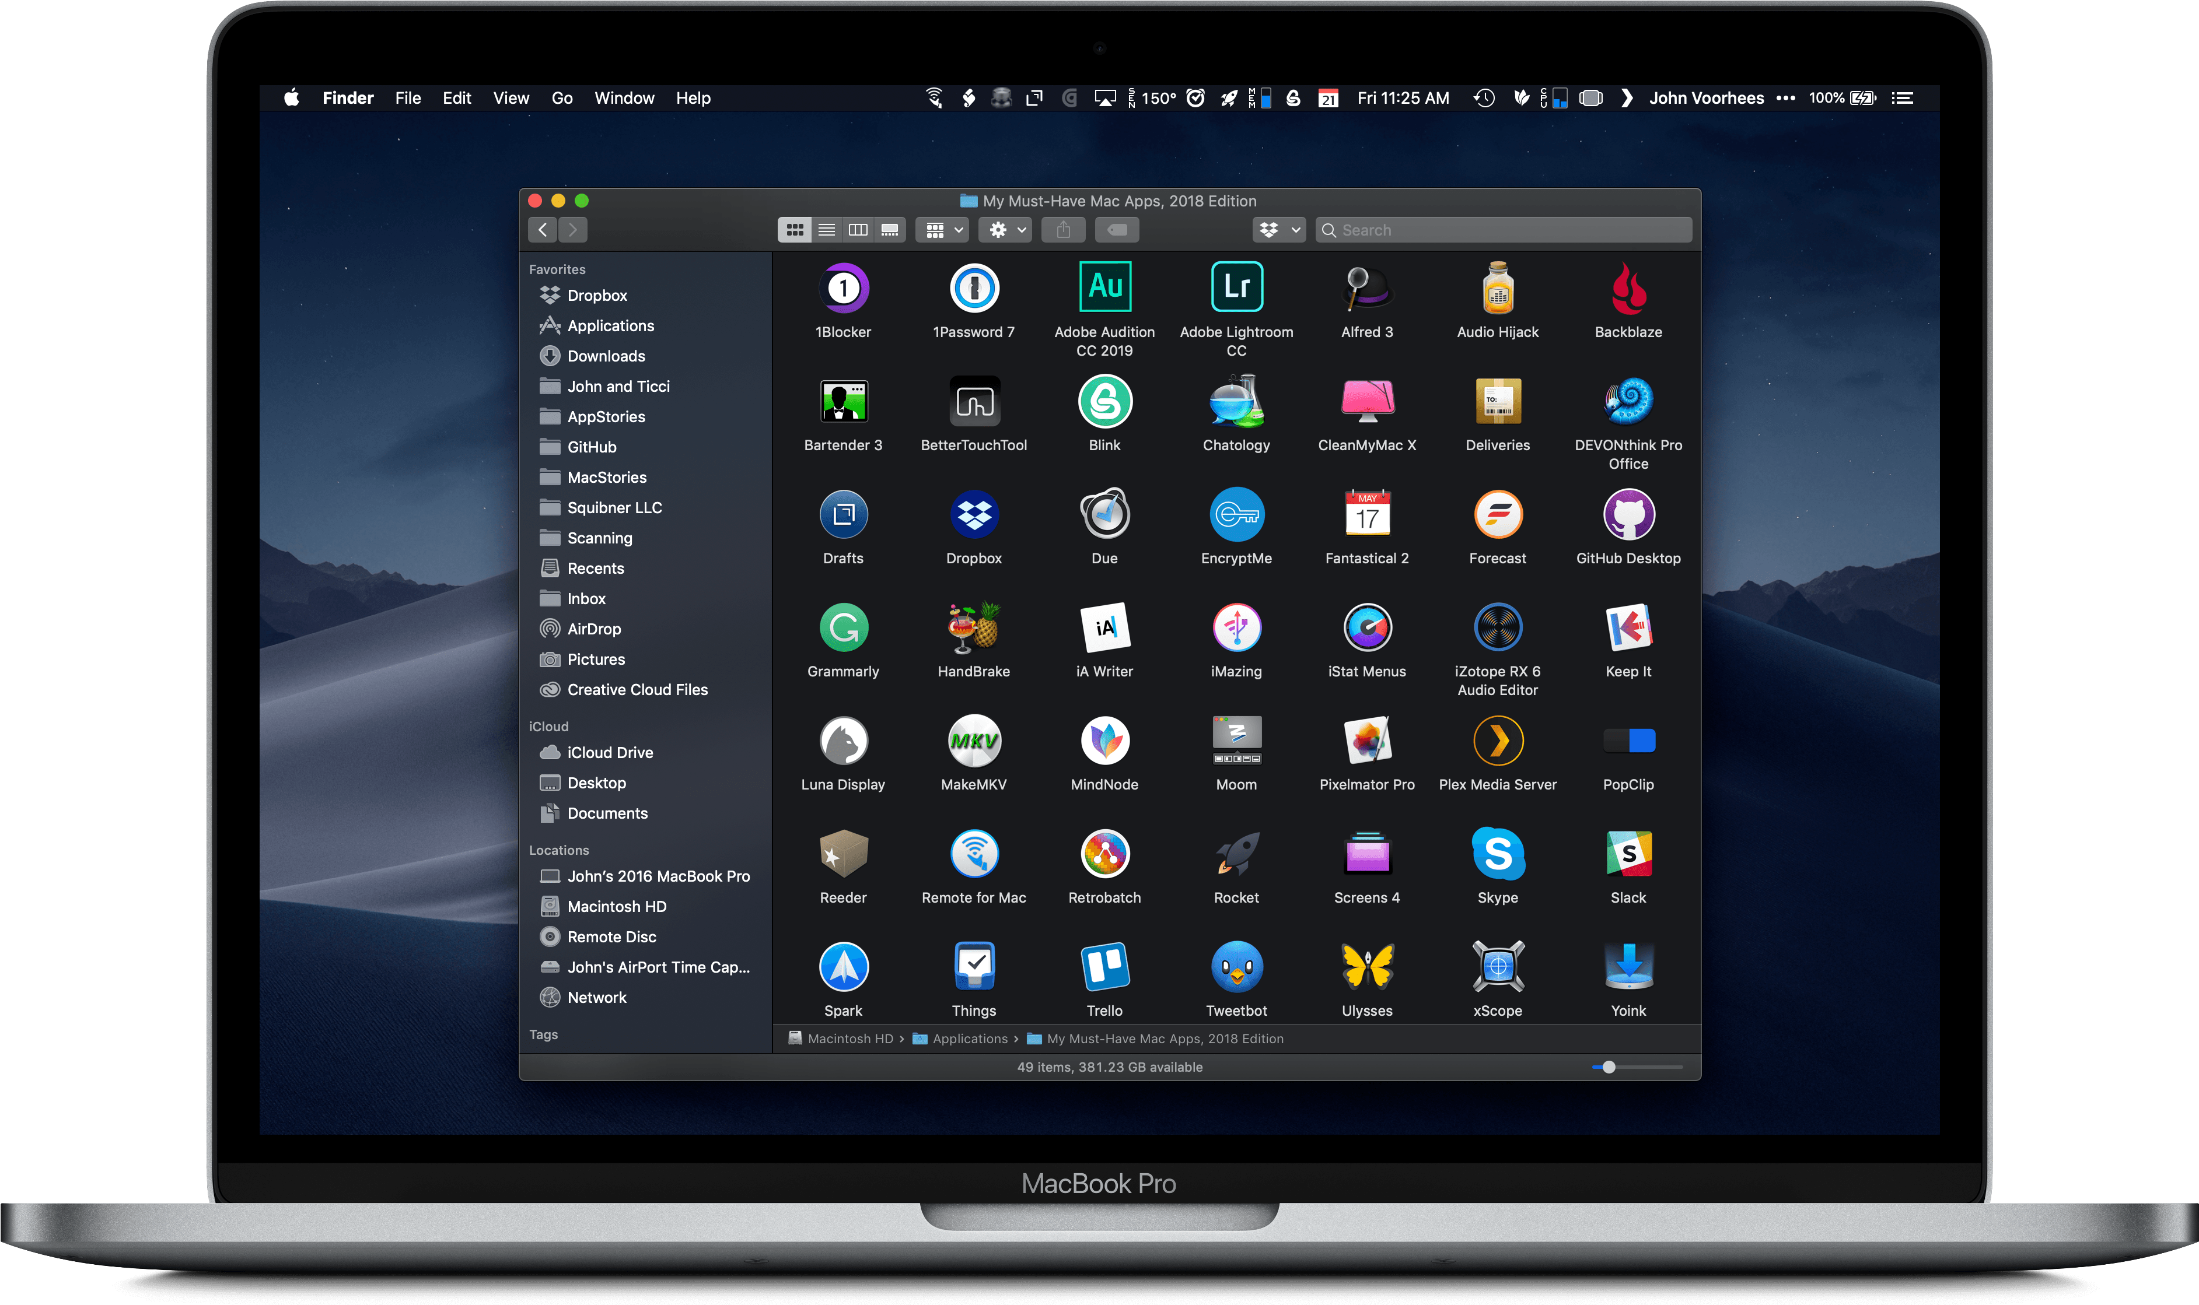
Task: Click Applications in the path bar
Action: [960, 1039]
